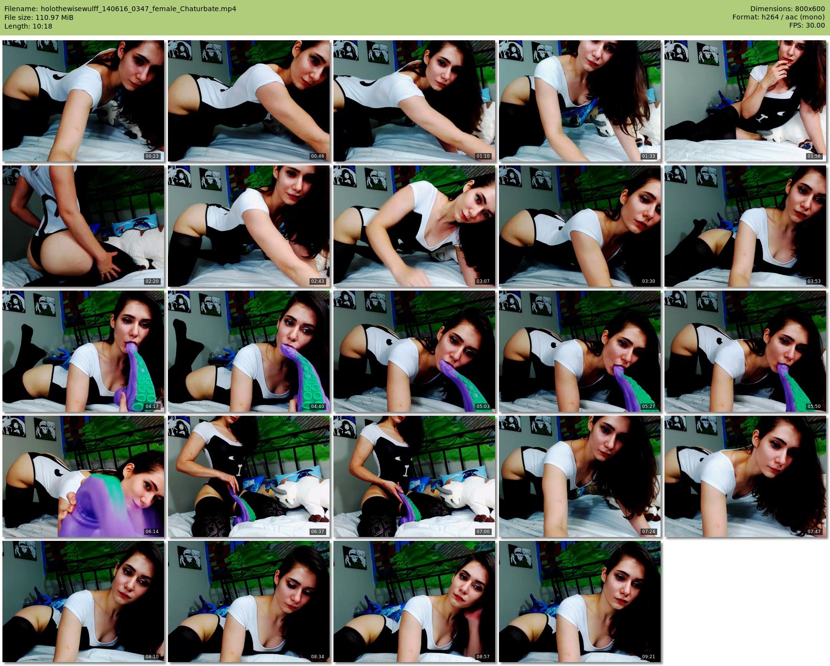Choose the thumbnail stamped 07:00
Viewport: 830px width, 666px height.
[x=414, y=476]
